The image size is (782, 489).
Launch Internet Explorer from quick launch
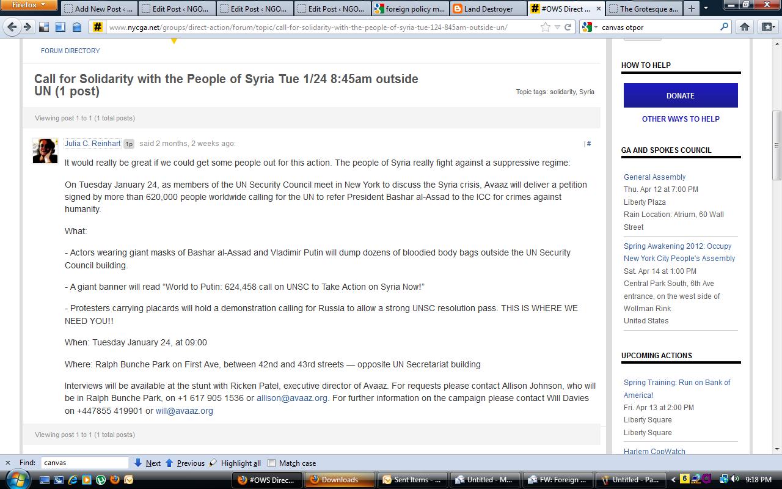pyautogui.click(x=73, y=480)
